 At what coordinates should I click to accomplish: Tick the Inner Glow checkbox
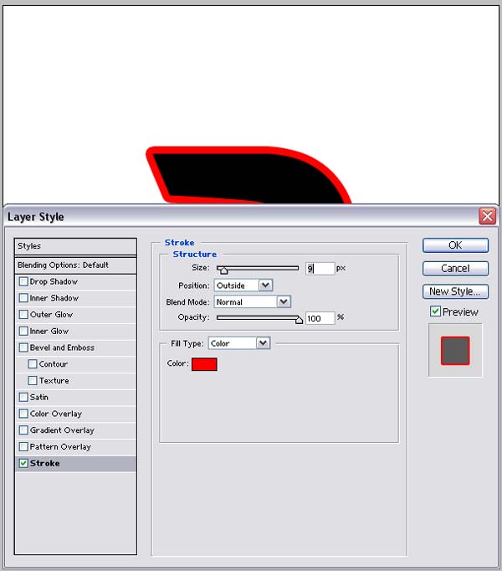point(23,331)
